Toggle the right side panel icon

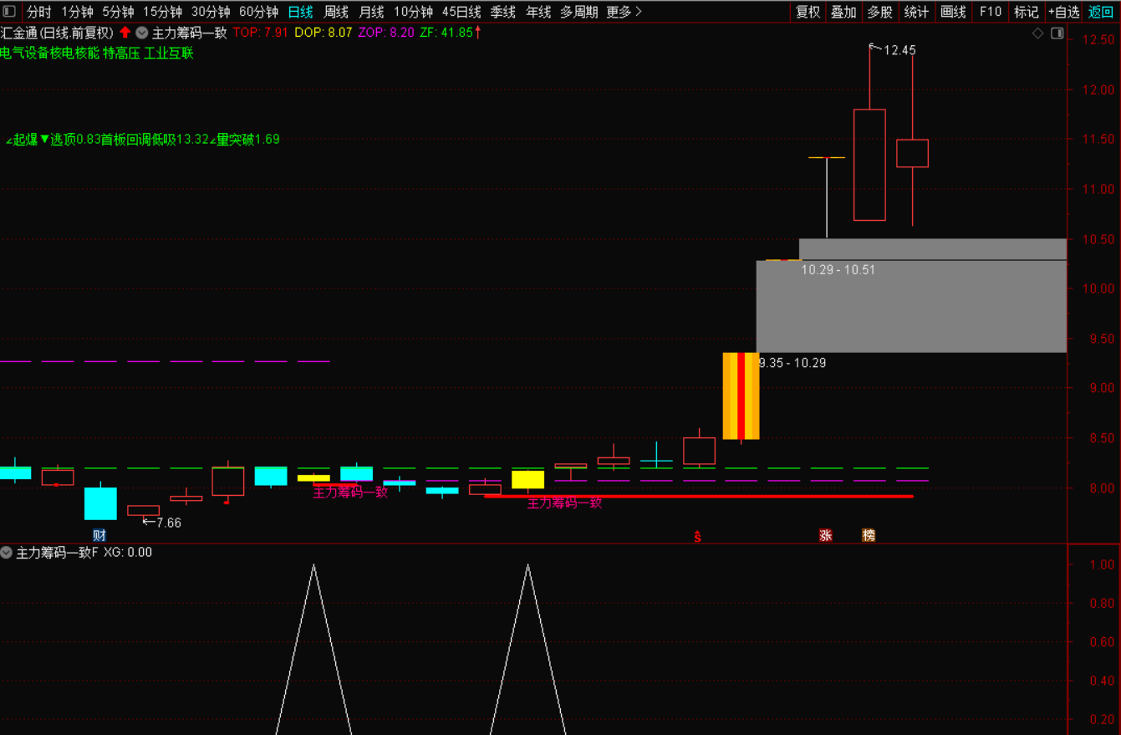pyautogui.click(x=1057, y=33)
